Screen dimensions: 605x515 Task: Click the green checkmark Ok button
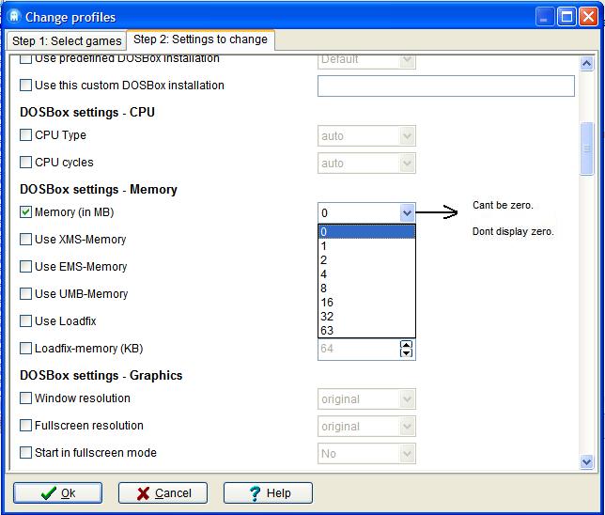[57, 492]
